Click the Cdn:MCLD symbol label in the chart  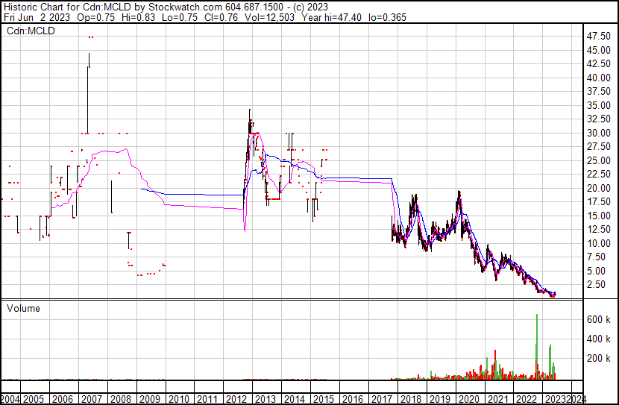point(31,31)
